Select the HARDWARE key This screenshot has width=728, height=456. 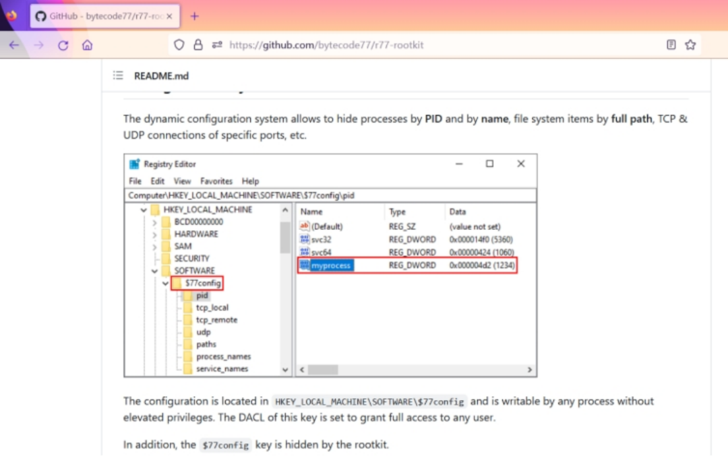[196, 234]
